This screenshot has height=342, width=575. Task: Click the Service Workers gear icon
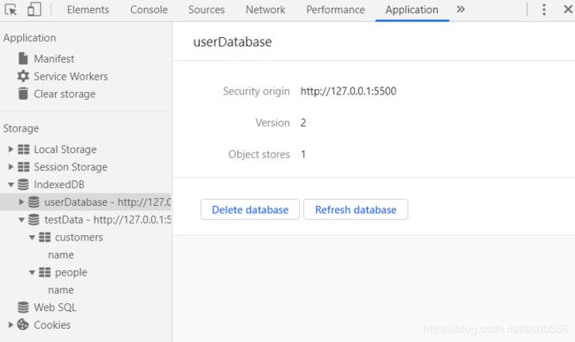coord(23,76)
